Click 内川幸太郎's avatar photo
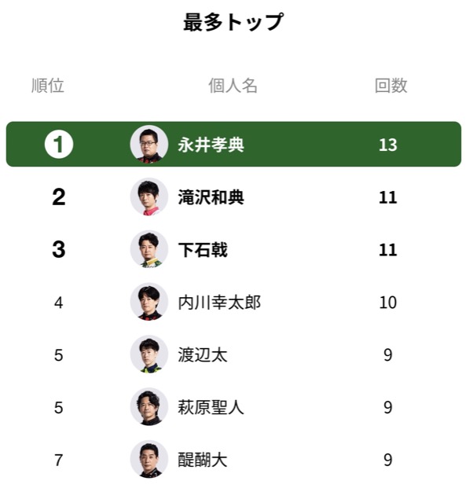Screen dimensions: 473x503 [148, 302]
